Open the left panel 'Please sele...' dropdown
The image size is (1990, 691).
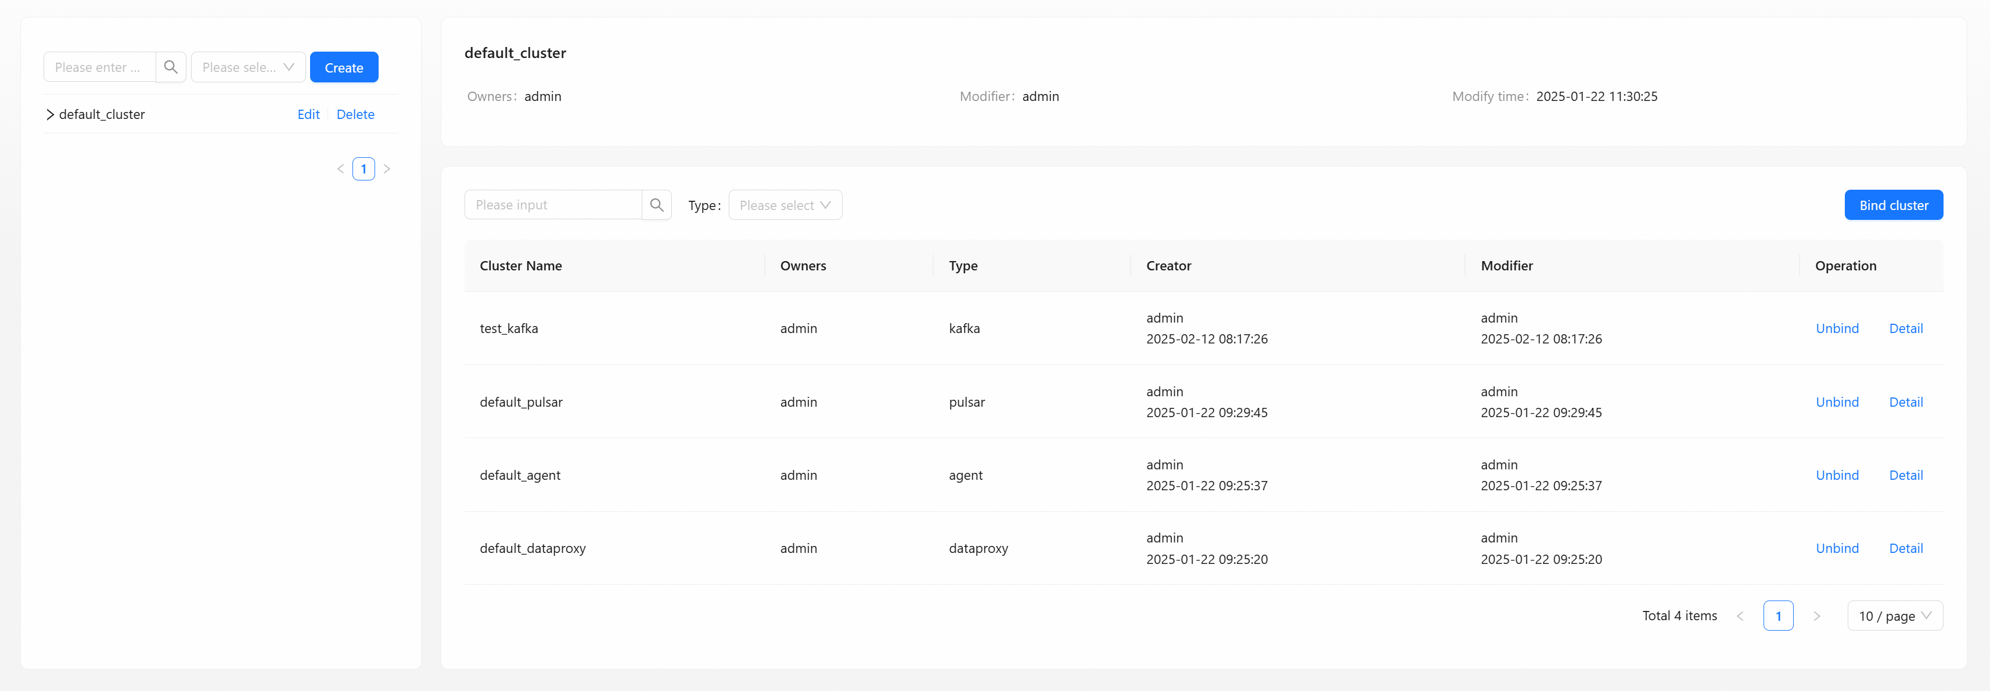[x=247, y=67]
